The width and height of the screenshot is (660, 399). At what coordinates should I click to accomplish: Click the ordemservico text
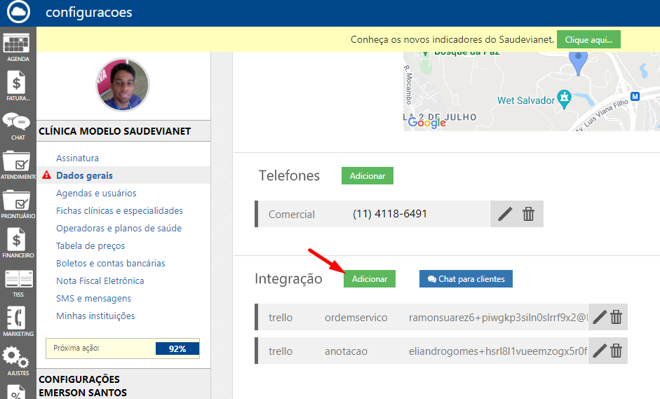[356, 318]
